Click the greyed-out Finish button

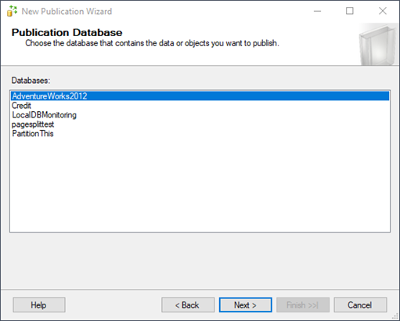(x=303, y=305)
